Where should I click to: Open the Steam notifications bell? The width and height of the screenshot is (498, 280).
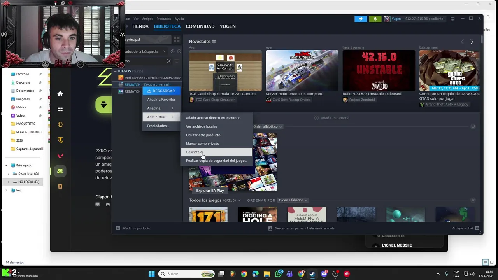pyautogui.click(x=375, y=19)
